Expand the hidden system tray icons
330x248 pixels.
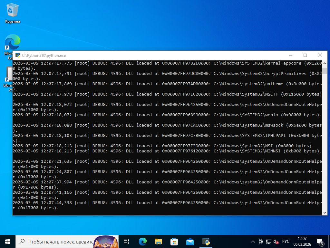(253, 241)
